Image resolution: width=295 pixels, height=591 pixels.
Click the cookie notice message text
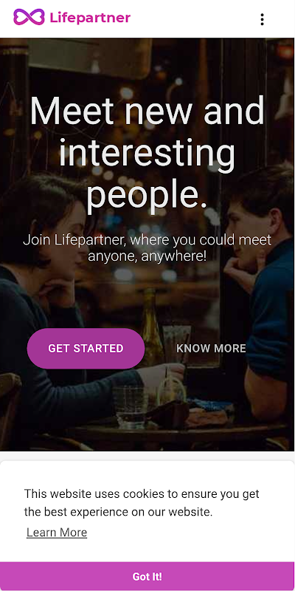pos(142,503)
